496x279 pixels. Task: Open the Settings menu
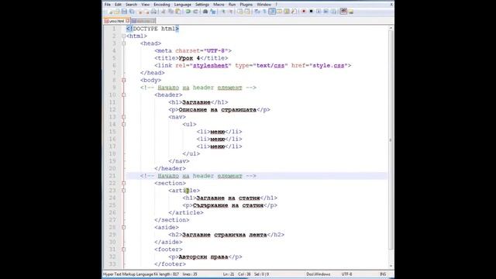coord(202,5)
